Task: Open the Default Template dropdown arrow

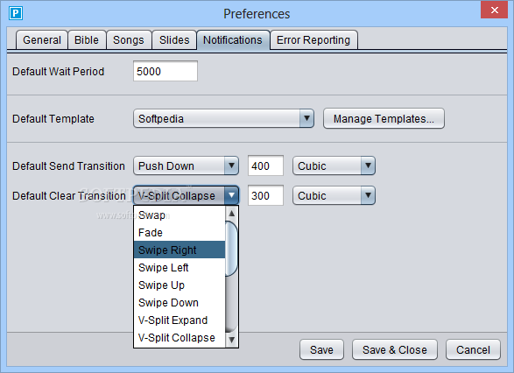Action: (x=306, y=118)
